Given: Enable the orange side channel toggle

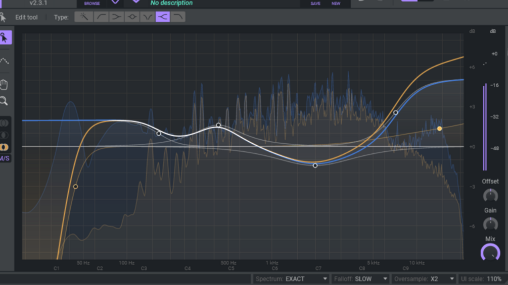Looking at the screenshot, I should [x=4, y=147].
